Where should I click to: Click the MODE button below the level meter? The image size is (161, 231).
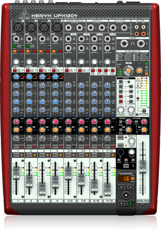pyautogui.click(x=144, y=110)
